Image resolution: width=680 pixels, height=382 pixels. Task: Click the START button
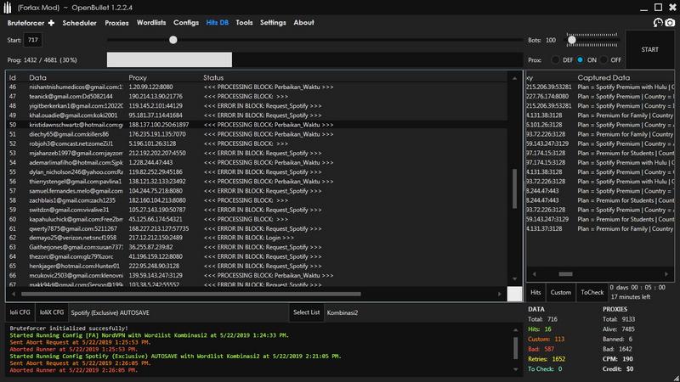649,49
